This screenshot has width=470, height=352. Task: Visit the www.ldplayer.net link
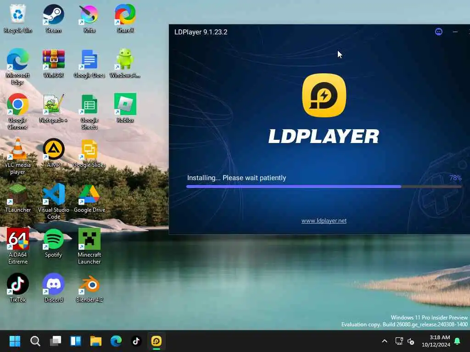point(324,220)
